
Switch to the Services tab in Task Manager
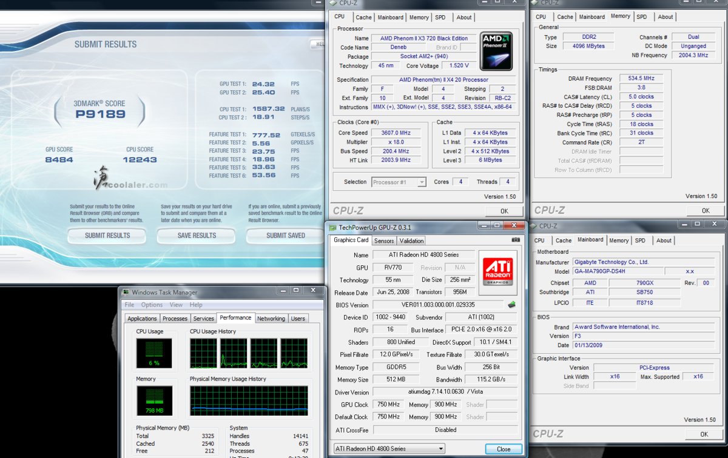click(x=204, y=319)
